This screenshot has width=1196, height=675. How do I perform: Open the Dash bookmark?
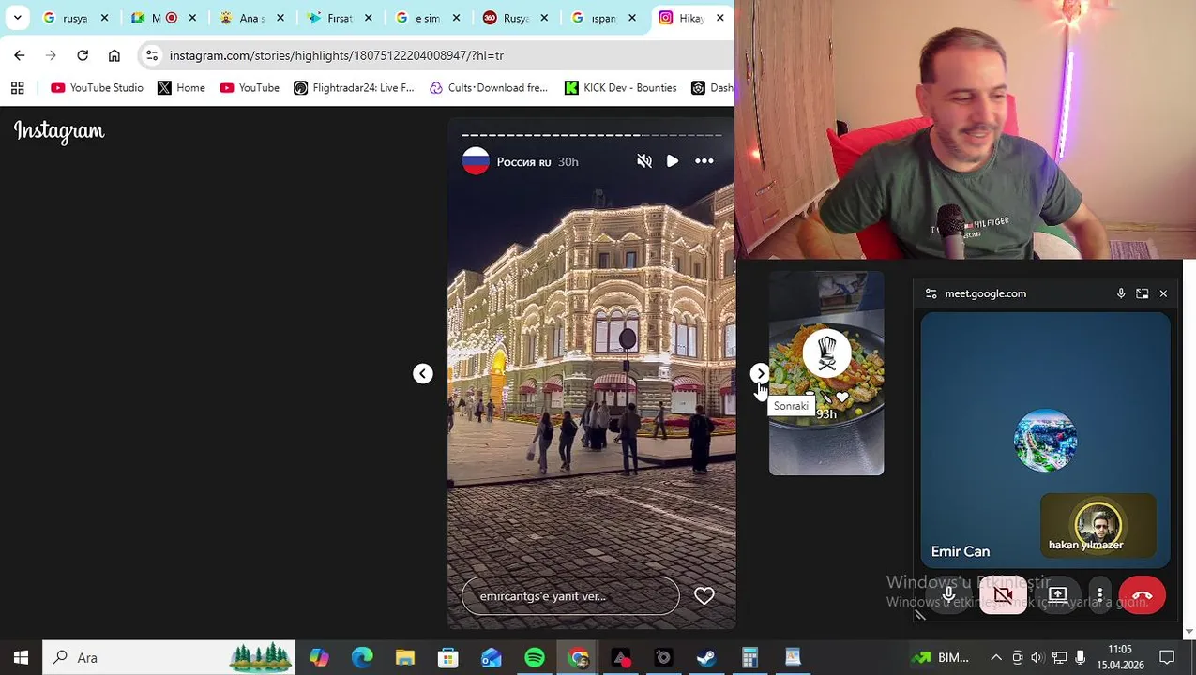(x=712, y=88)
